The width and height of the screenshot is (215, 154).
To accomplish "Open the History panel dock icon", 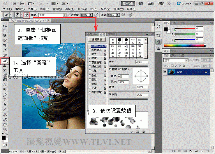I will [x=159, y=26].
